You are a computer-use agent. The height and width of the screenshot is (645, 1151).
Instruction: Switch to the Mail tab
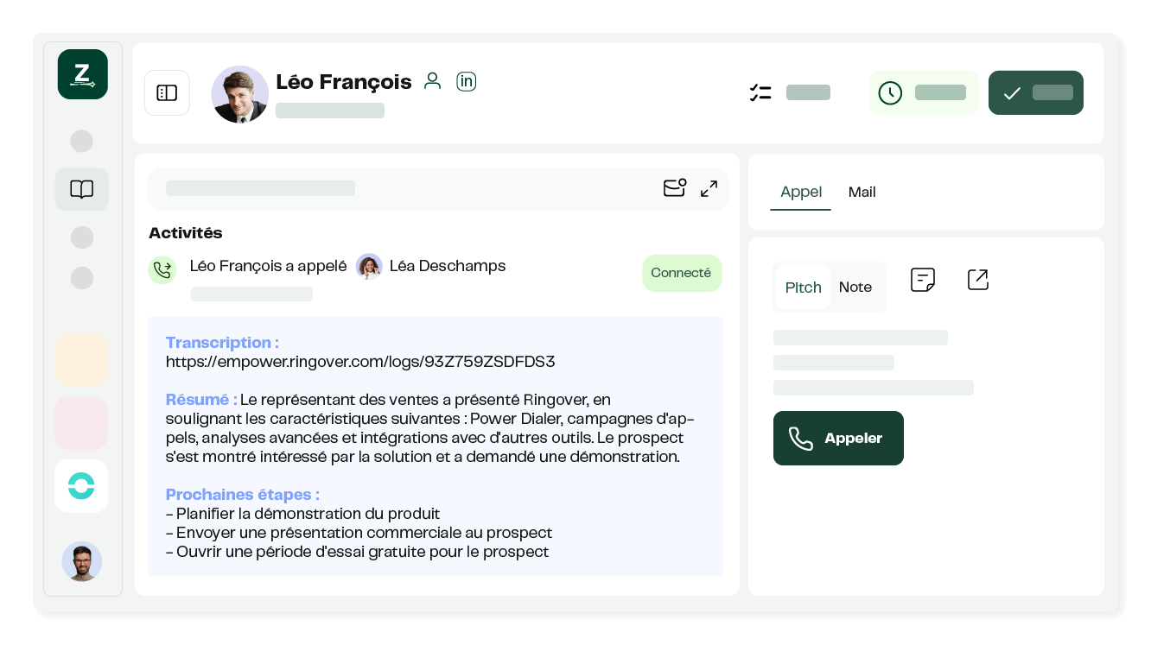click(x=862, y=192)
